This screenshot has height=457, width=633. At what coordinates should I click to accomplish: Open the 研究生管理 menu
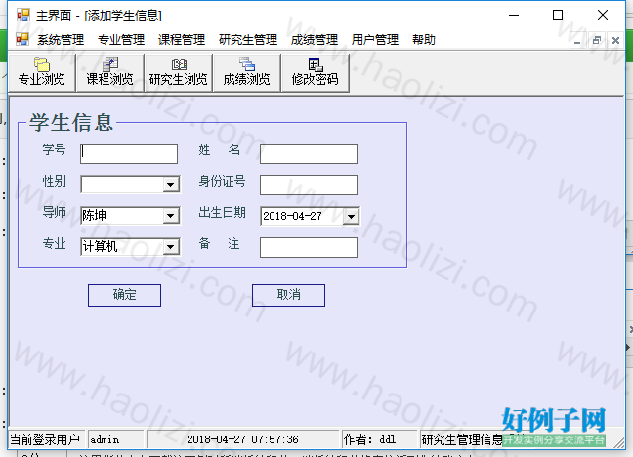coord(248,40)
